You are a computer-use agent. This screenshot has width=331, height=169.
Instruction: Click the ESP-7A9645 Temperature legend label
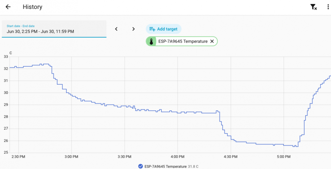pos(165,166)
